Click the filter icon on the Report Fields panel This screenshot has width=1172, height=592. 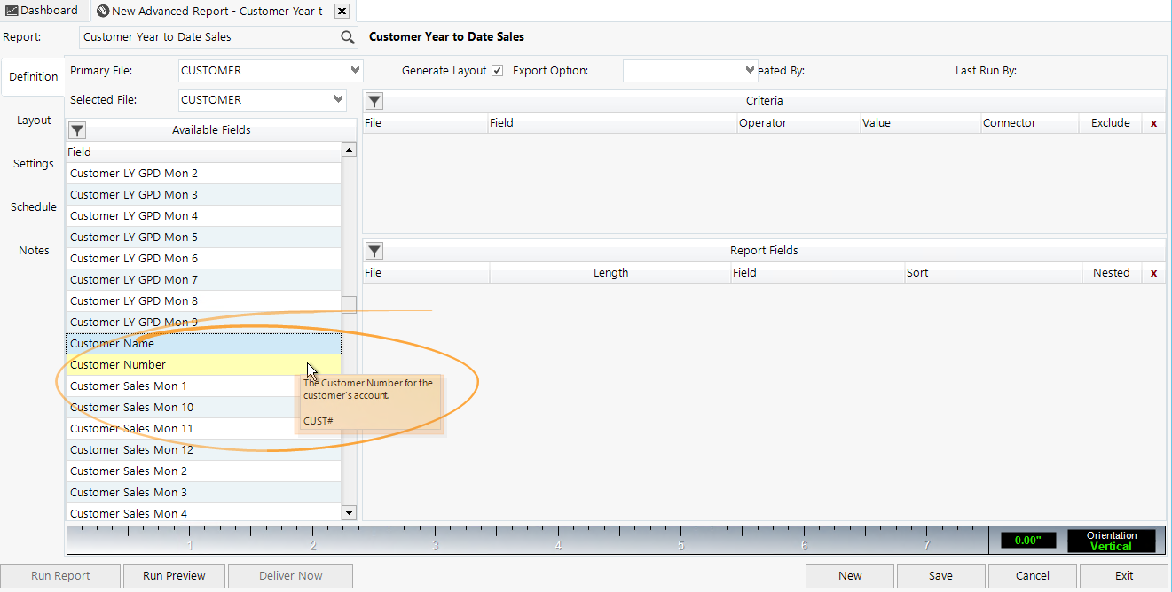pos(374,251)
